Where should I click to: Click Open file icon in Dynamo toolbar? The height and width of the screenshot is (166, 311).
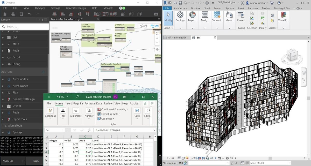point(13,14)
